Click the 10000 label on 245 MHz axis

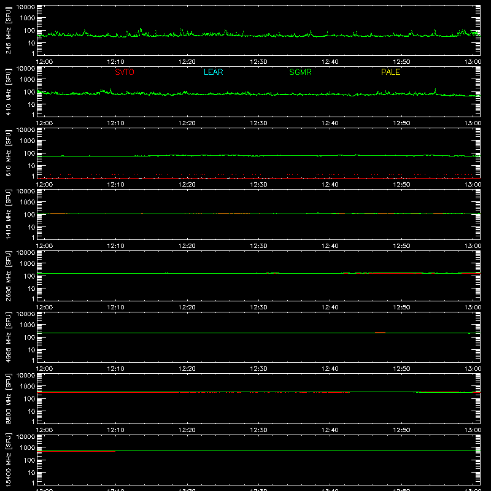point(26,7)
